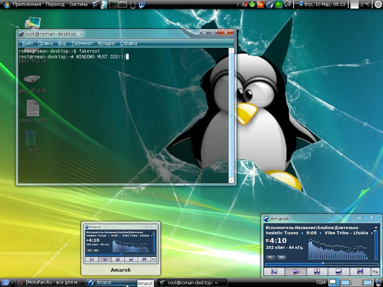Open the Приложения menu
Screen dimensions: 383x287
(27, 4)
